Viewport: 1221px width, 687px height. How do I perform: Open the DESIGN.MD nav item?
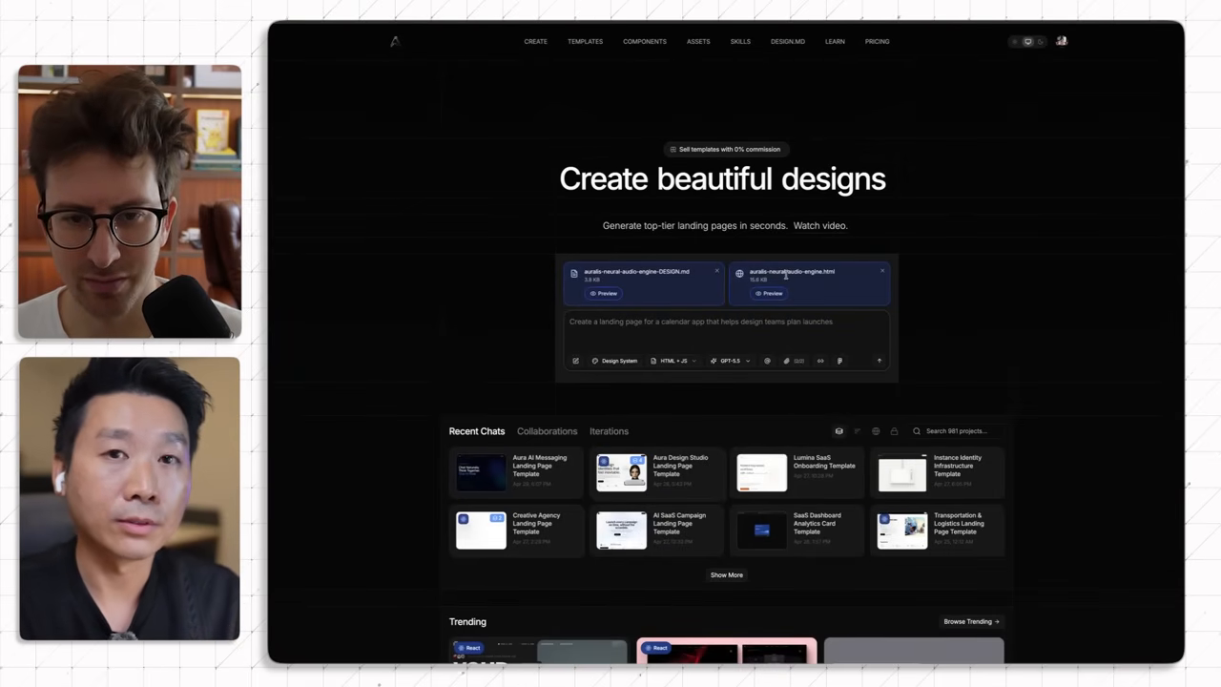pos(788,42)
